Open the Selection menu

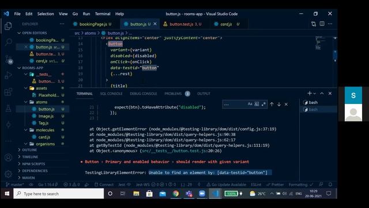pyautogui.click(x=46, y=14)
